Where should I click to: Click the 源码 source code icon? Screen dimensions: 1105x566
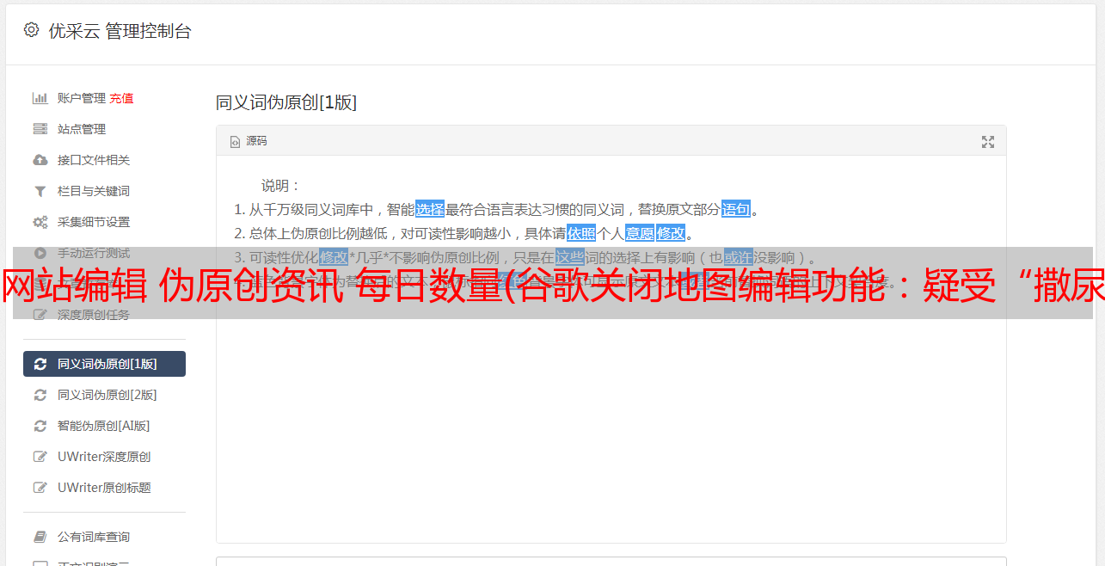tap(235, 141)
